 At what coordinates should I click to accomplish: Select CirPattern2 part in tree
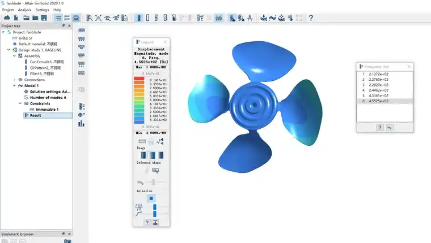point(45,68)
